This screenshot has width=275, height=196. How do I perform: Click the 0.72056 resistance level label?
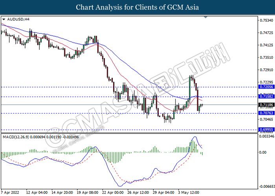266,87
